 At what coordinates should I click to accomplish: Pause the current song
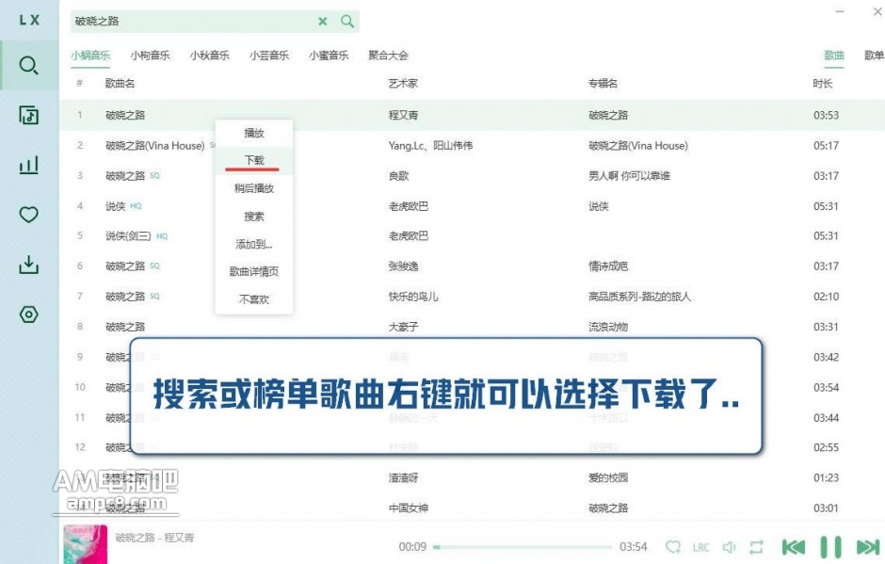(830, 547)
